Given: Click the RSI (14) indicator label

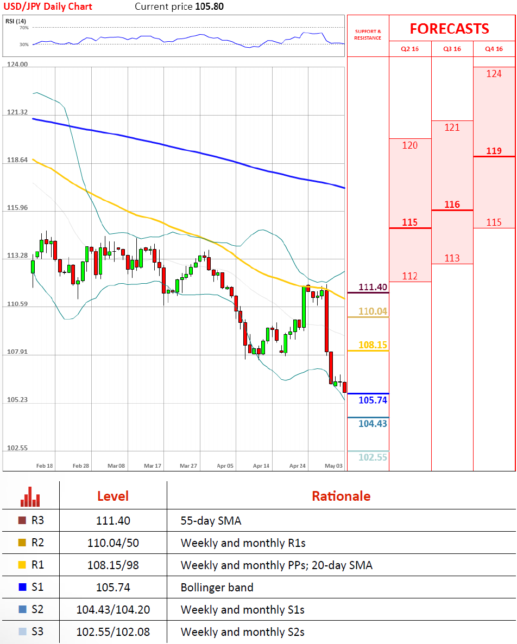Looking at the screenshot, I should pyautogui.click(x=16, y=21).
